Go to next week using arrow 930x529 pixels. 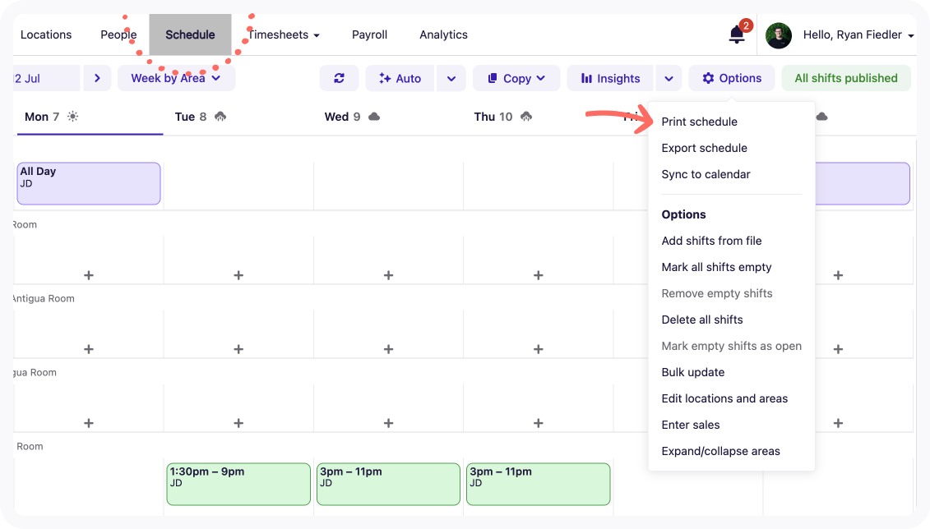point(97,78)
